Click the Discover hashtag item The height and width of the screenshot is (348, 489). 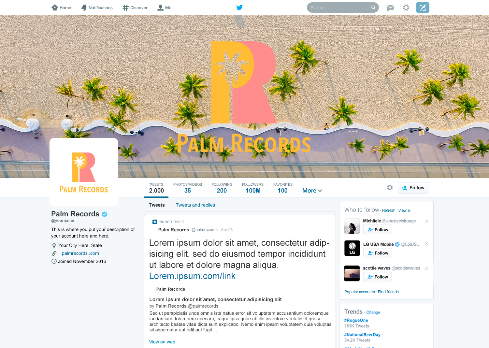(x=135, y=7)
